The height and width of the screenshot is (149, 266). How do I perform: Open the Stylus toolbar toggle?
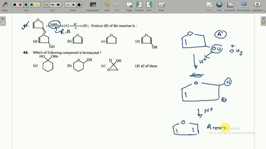tap(5, 6)
